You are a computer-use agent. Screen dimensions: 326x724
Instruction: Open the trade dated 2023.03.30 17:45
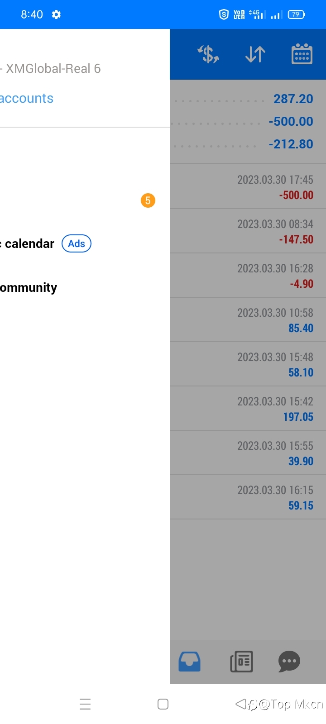(x=248, y=186)
